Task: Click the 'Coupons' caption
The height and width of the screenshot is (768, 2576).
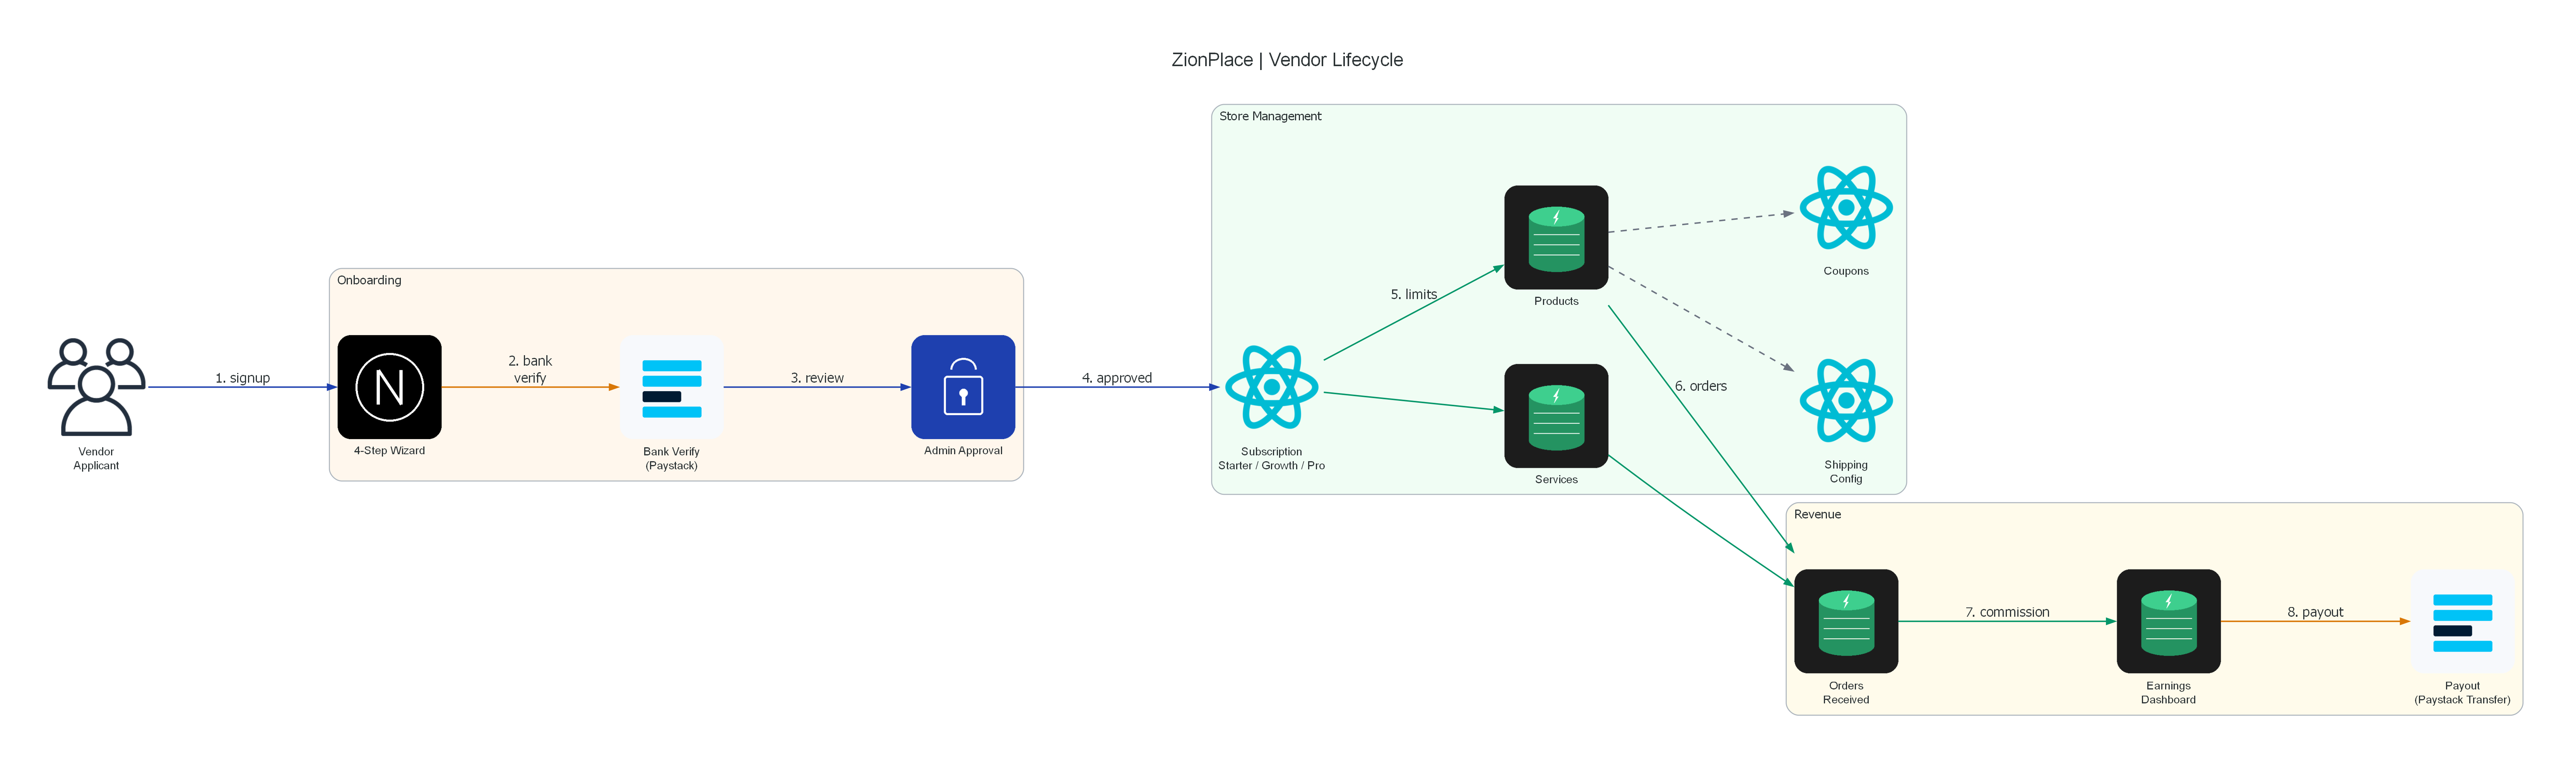Action: [x=1846, y=271]
